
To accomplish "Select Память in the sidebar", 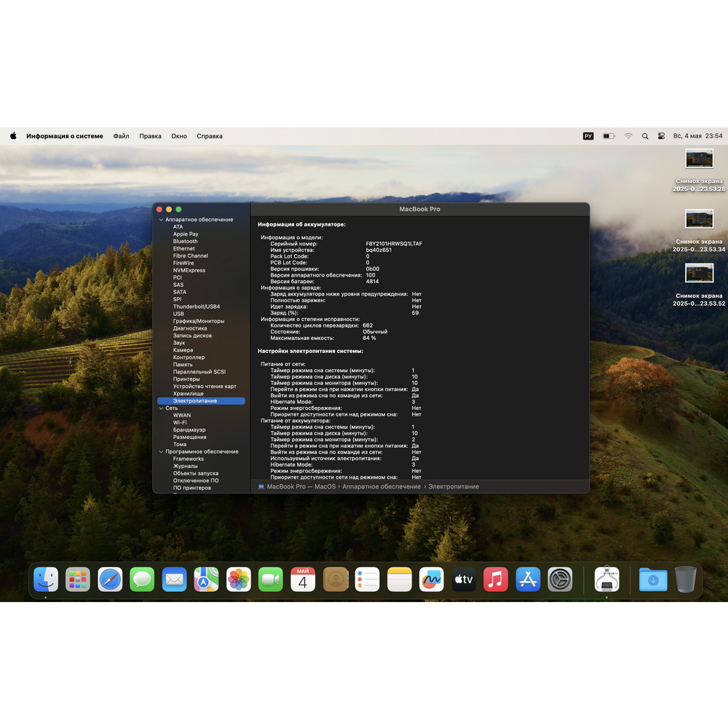I will 183,365.
